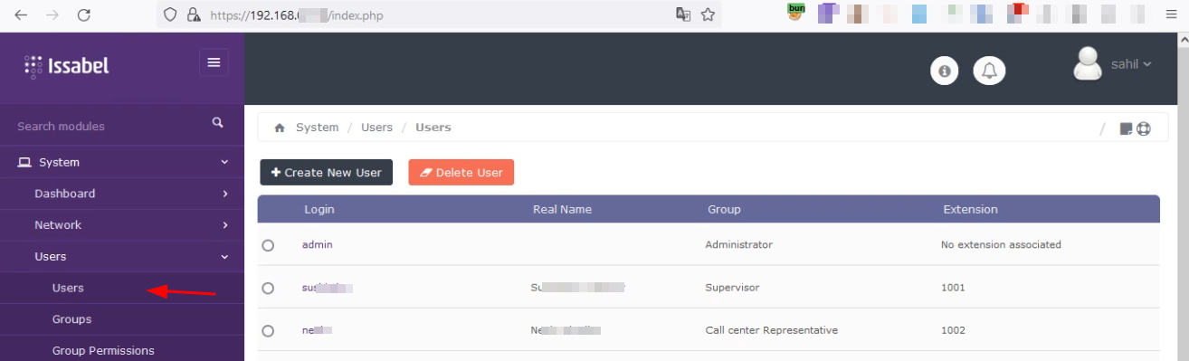Open the Groups sidebar item
The width and height of the screenshot is (1189, 361).
pos(71,319)
